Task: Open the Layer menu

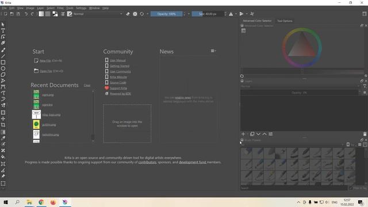Action: click(40, 8)
